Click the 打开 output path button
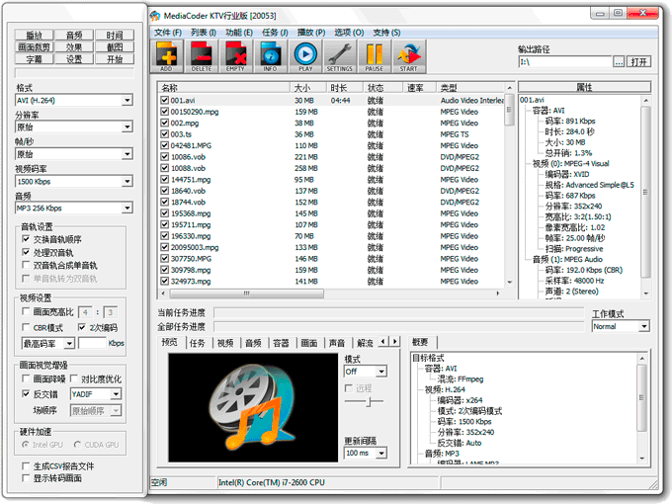Image resolution: width=672 pixels, height=504 pixels. pos(638,62)
